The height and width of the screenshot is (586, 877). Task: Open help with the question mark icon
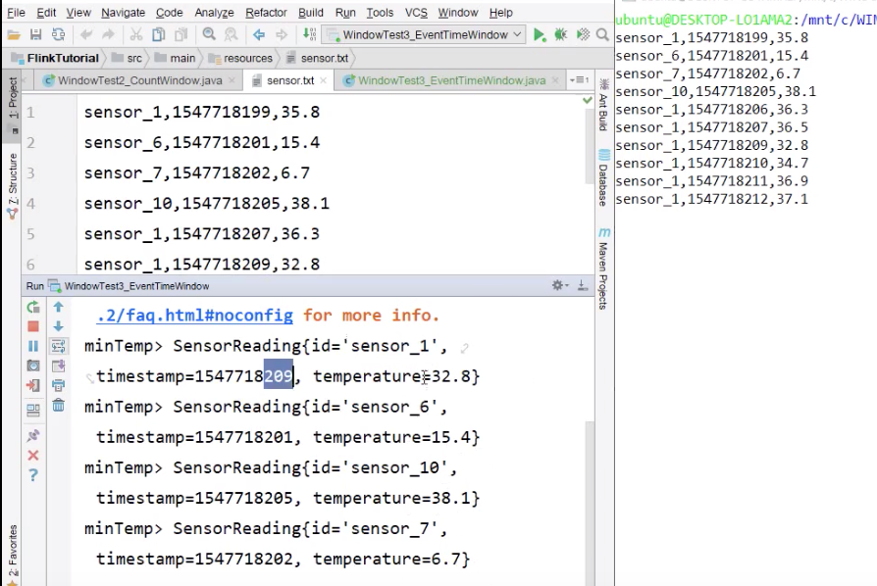click(33, 475)
